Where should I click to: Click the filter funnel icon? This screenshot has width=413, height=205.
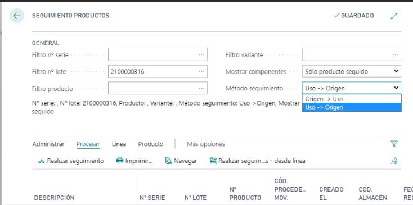(x=394, y=144)
